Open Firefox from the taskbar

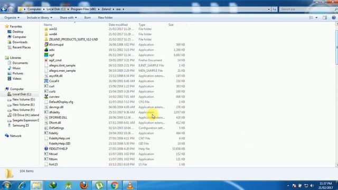click(83, 185)
